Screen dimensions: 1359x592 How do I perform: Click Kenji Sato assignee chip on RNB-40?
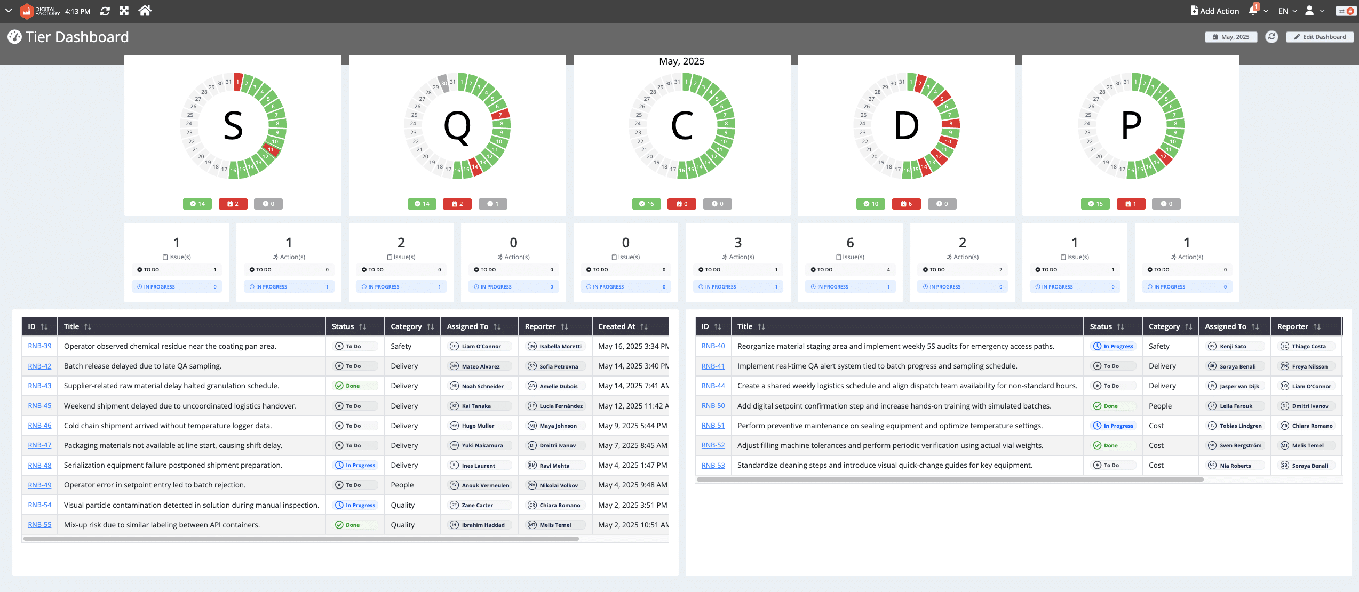1235,346
